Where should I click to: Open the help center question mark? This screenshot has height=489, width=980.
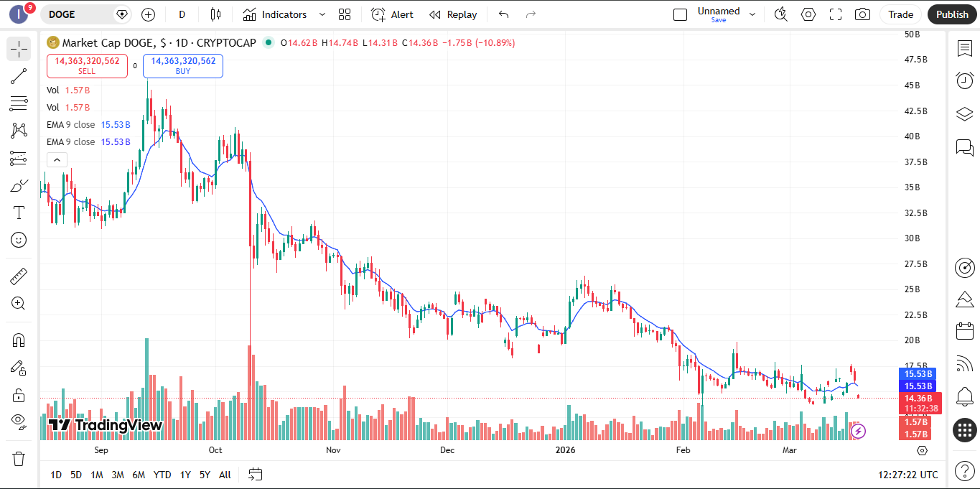pos(965,471)
